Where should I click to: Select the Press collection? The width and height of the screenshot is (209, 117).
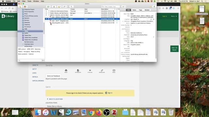(x=26, y=14)
